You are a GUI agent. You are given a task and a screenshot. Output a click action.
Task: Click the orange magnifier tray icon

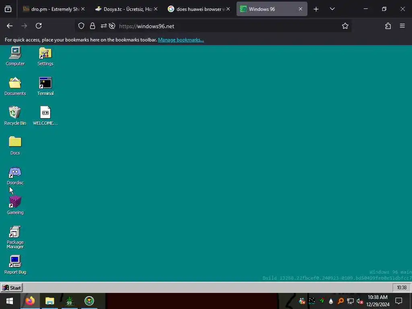[341, 301]
